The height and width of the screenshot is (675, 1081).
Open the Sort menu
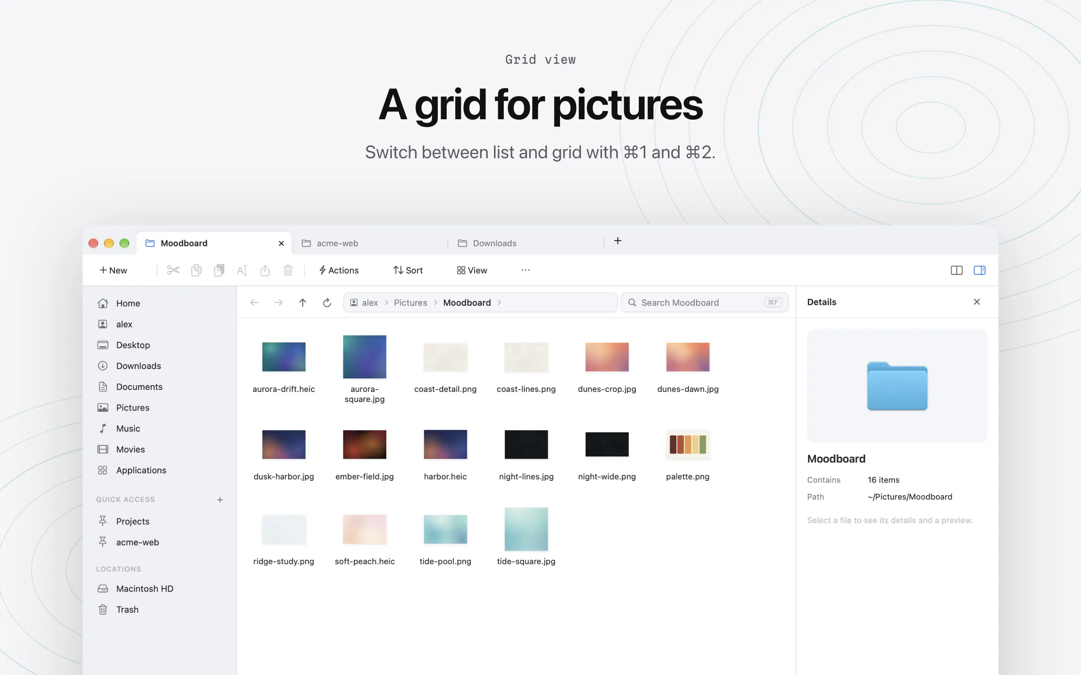click(x=408, y=270)
